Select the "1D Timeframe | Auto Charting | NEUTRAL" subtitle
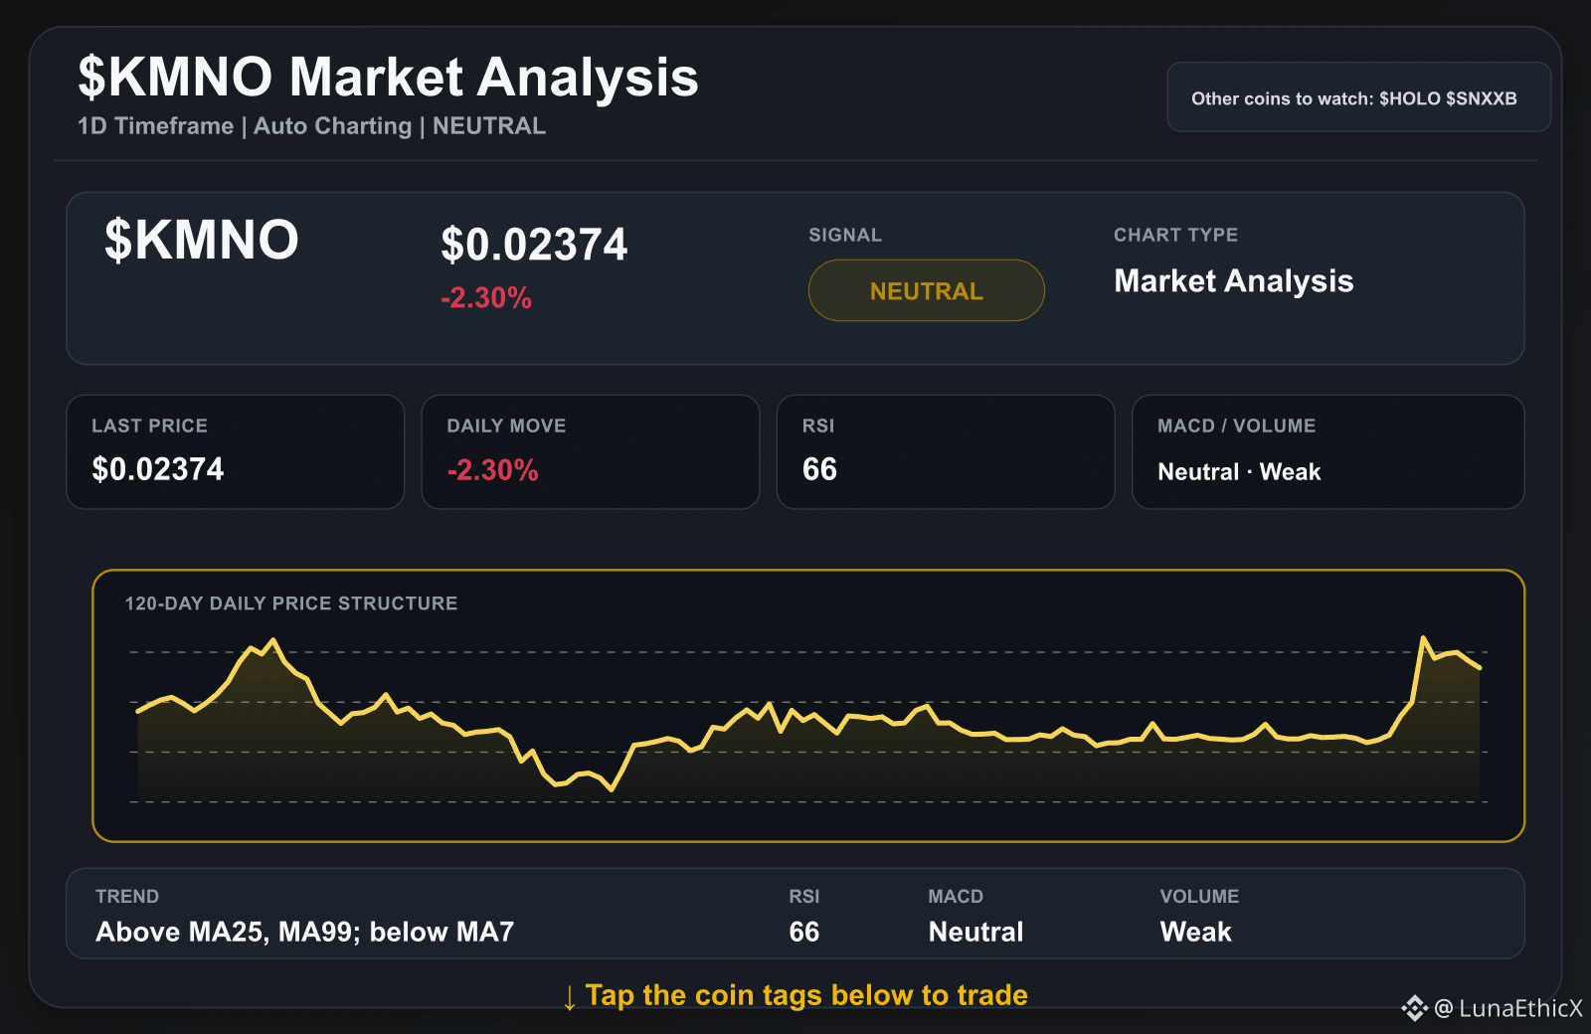 [x=311, y=126]
